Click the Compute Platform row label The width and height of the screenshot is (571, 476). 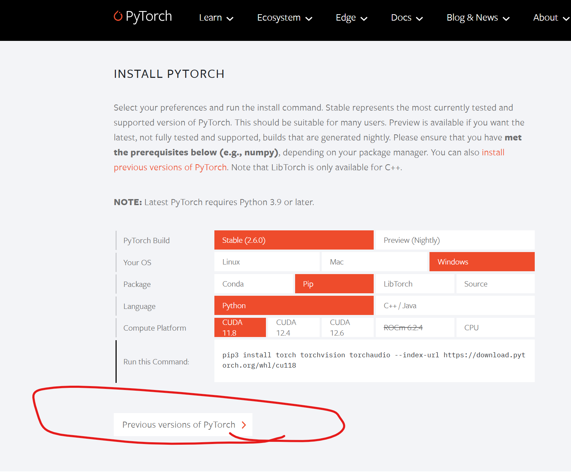pos(155,328)
